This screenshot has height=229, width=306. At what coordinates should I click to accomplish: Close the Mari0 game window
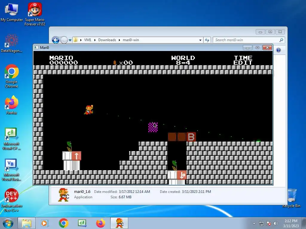(267, 47)
